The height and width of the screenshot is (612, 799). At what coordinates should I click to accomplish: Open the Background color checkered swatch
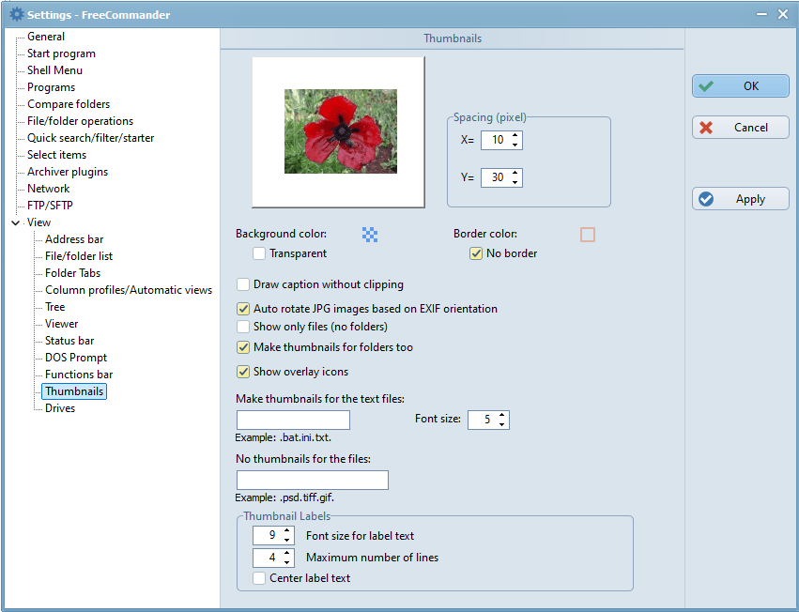coord(370,235)
